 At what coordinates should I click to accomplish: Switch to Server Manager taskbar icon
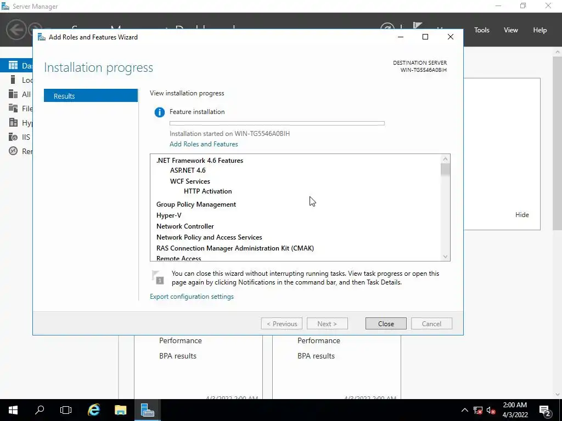[x=147, y=410]
